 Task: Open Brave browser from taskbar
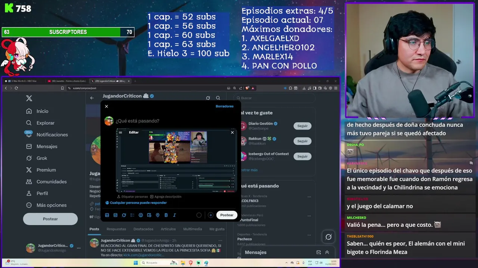click(191, 263)
